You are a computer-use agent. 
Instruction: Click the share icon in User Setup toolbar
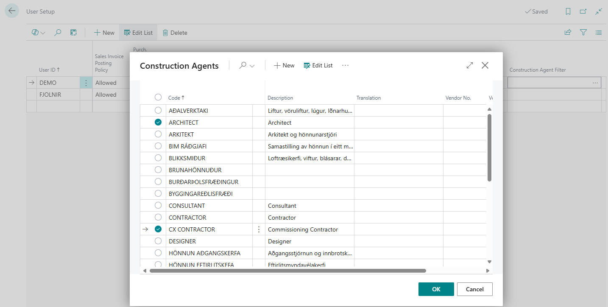568,32
